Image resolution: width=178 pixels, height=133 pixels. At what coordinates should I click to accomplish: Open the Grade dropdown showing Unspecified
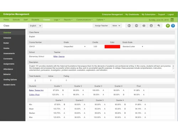tap(74, 46)
